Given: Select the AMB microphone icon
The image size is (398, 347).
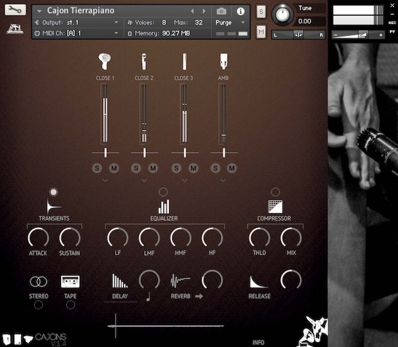Looking at the screenshot, I should pyautogui.click(x=223, y=61).
